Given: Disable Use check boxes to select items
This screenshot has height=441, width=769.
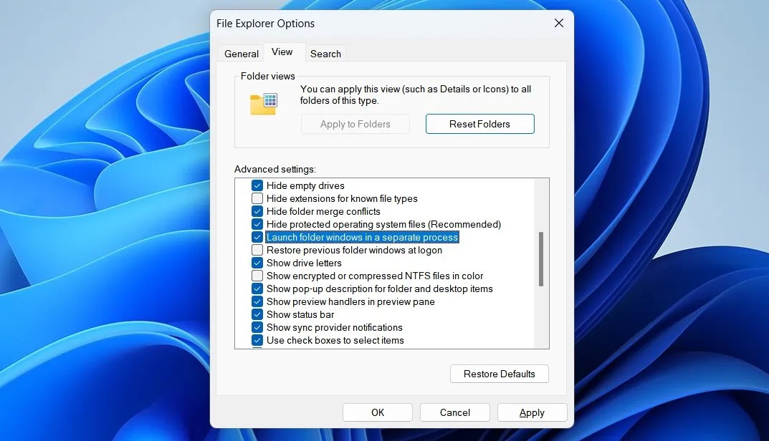Looking at the screenshot, I should pyautogui.click(x=257, y=340).
